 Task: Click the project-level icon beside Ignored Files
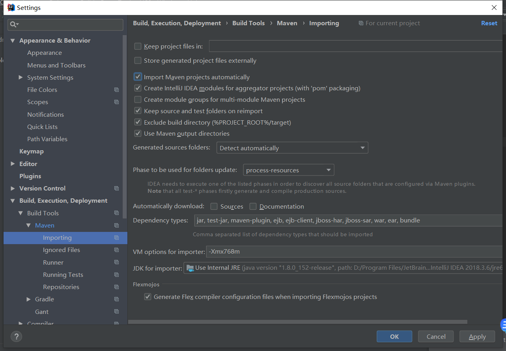pos(116,250)
